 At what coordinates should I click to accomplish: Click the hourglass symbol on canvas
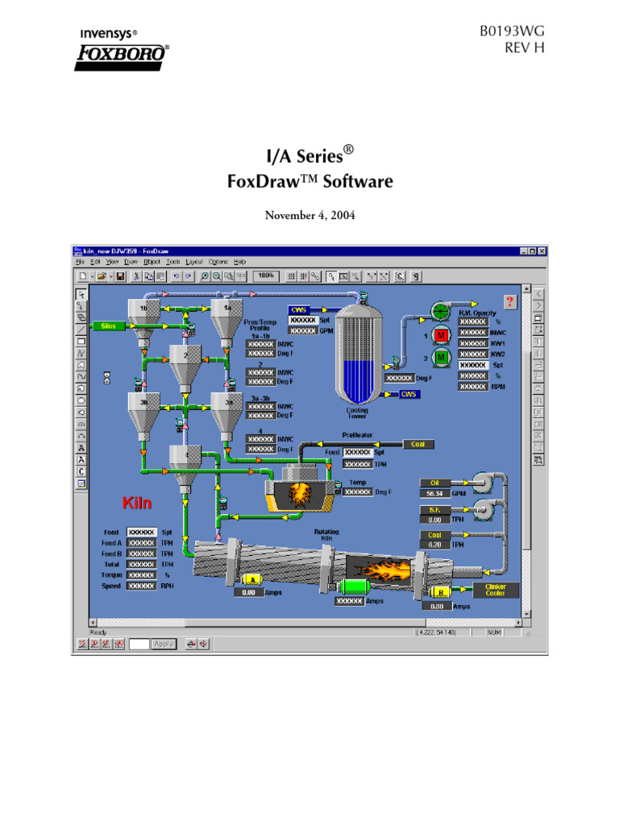point(107,377)
